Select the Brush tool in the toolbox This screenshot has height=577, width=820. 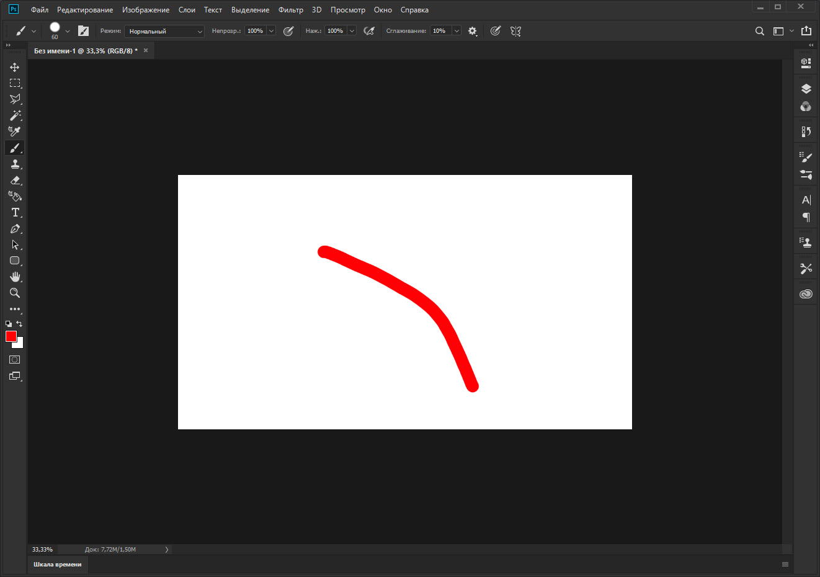[x=15, y=148]
